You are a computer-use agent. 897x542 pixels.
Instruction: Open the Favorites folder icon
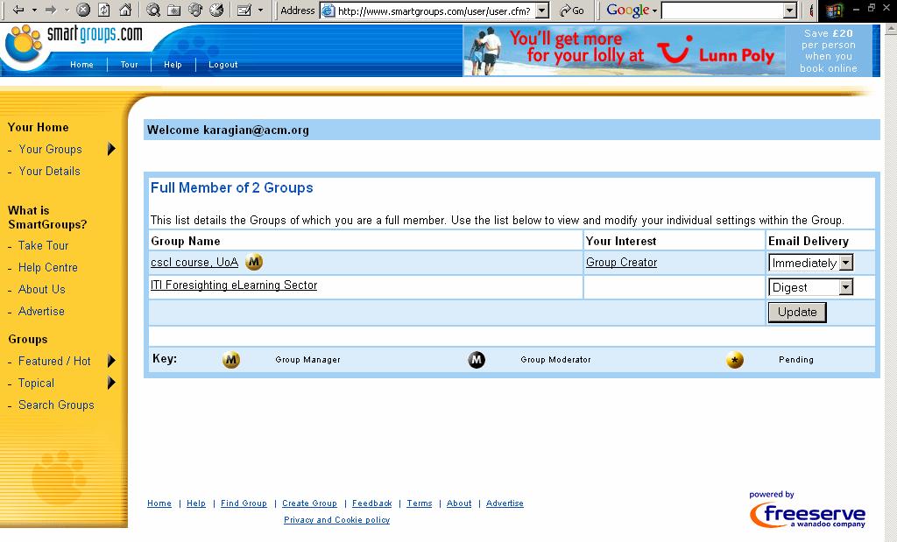(x=174, y=10)
